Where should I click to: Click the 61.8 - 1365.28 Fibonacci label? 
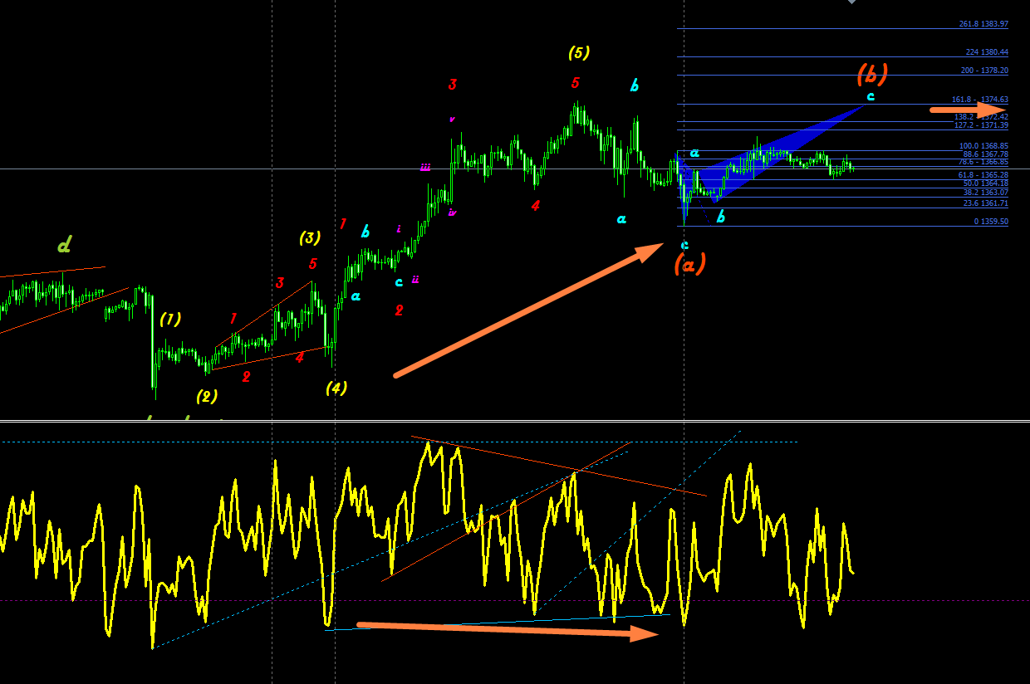coord(983,175)
